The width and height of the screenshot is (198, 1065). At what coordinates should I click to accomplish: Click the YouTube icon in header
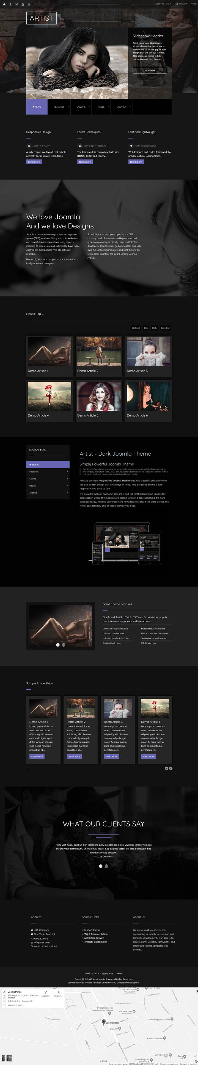click(23, 4)
